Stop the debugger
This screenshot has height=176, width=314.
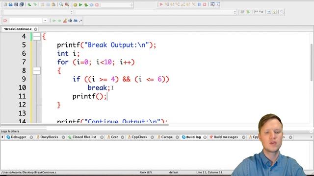coord(205,4)
